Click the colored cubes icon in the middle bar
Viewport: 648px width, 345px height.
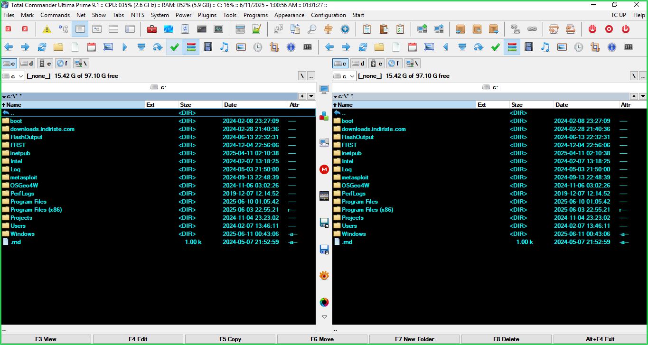tap(324, 116)
